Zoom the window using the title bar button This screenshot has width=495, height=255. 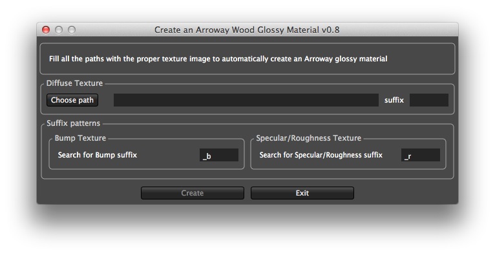pyautogui.click(x=72, y=30)
